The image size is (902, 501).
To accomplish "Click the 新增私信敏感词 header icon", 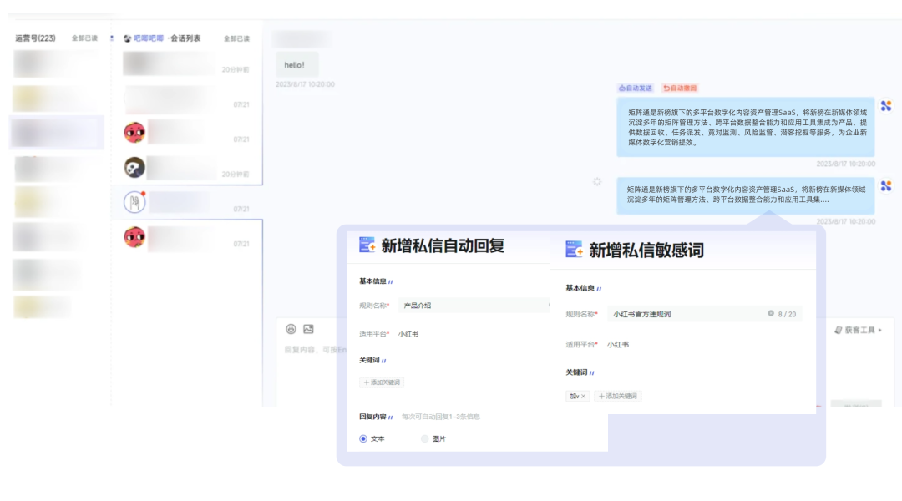I will pos(575,250).
